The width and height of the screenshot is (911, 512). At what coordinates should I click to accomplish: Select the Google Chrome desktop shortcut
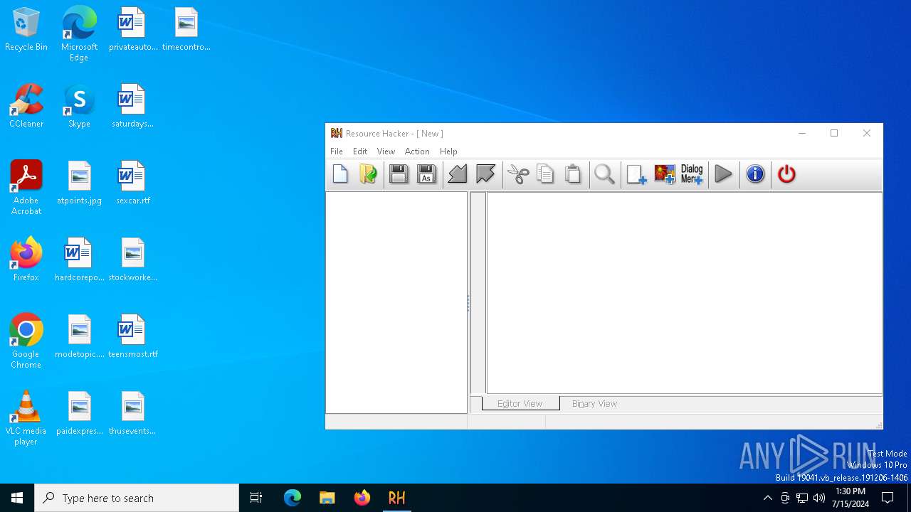pyautogui.click(x=26, y=341)
